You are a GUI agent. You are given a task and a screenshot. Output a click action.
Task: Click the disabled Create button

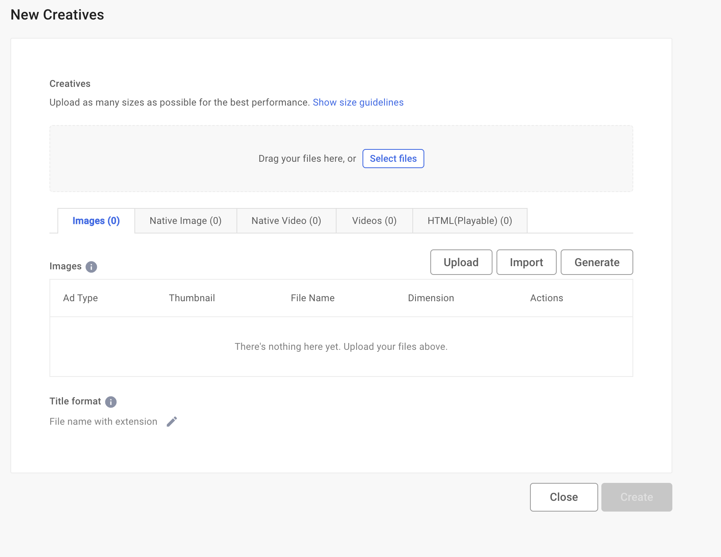pyautogui.click(x=637, y=497)
